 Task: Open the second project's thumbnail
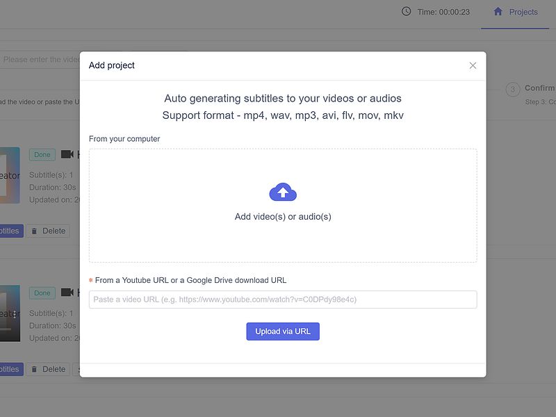(x=10, y=313)
